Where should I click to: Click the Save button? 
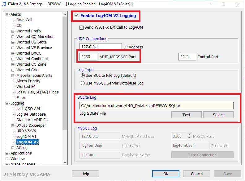pos(228,174)
